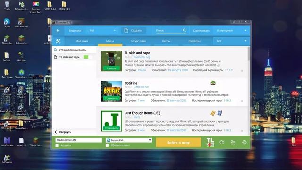Click the back arrow in TLauncher header
The height and width of the screenshot is (170, 302).
[58, 30]
